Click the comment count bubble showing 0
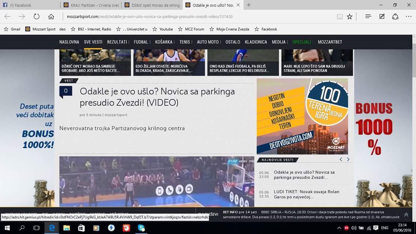The height and width of the screenshot is (234, 416). pos(65,91)
